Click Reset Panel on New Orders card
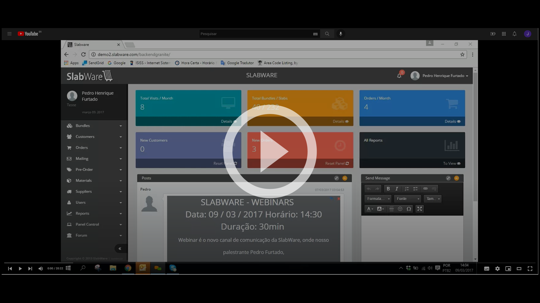Image resolution: width=540 pixels, height=303 pixels. [x=337, y=164]
